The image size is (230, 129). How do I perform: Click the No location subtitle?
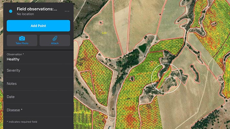point(26,14)
